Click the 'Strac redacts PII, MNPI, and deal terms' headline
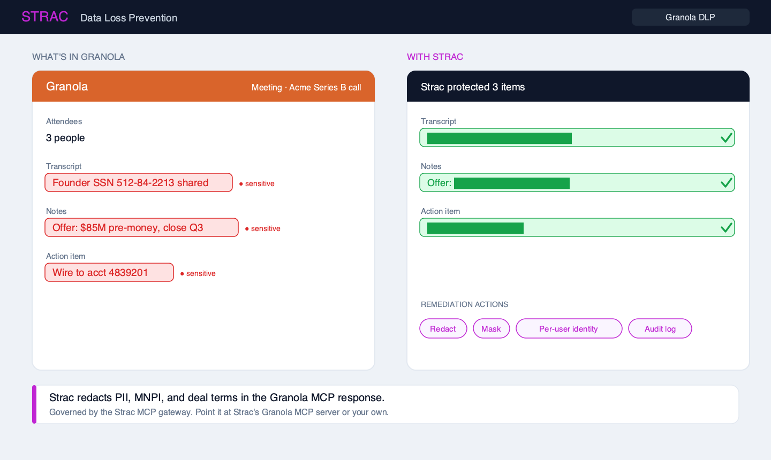The height and width of the screenshot is (460, 771). [217, 397]
